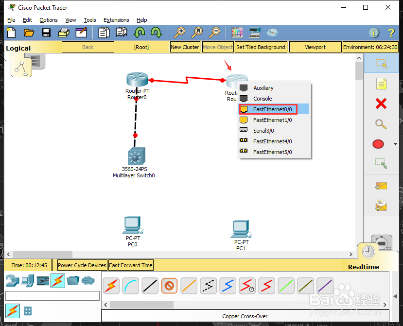The width and height of the screenshot is (403, 326).
Task: Click the Viewport button
Action: click(x=315, y=47)
